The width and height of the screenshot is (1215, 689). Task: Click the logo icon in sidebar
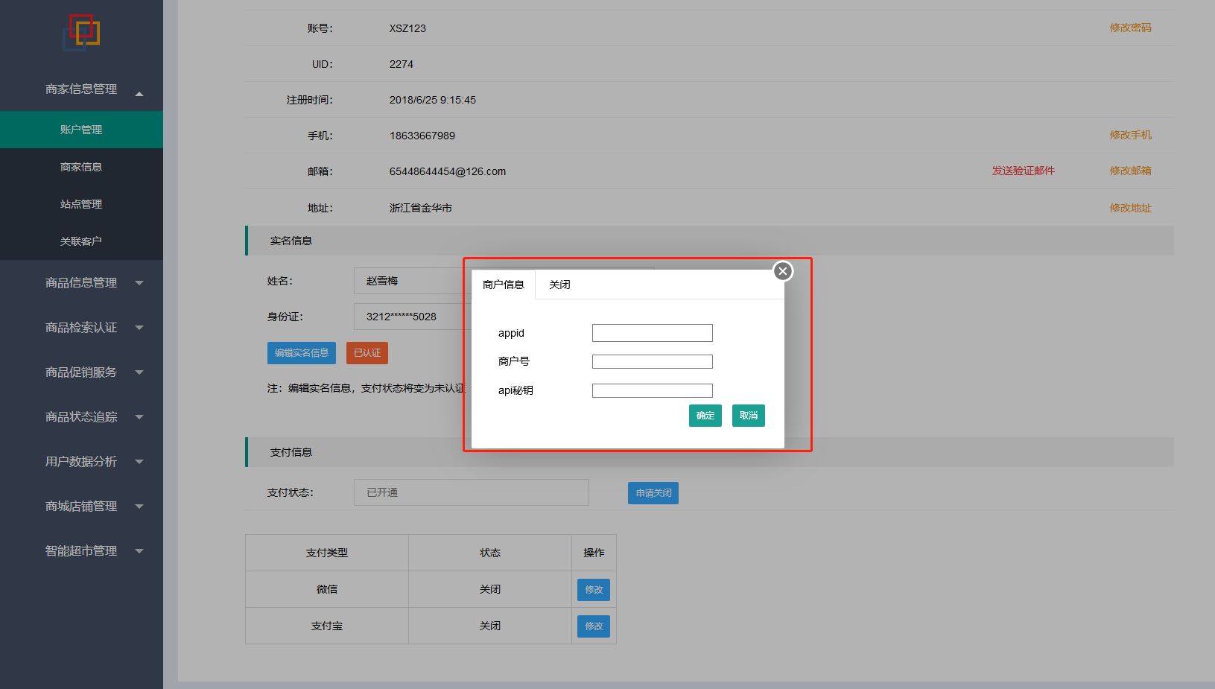(x=81, y=33)
